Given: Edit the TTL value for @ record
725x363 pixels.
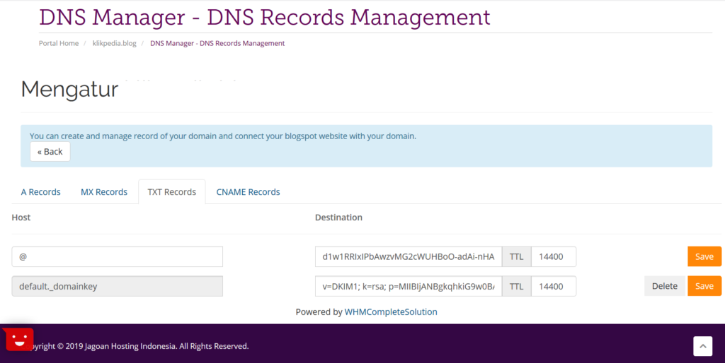Looking at the screenshot, I should [x=553, y=256].
